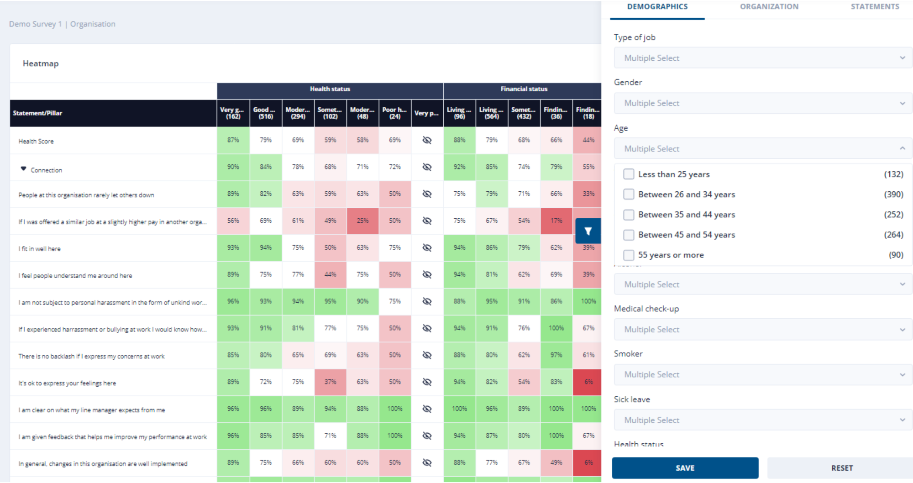Click the blue filter funnel icon
This screenshot has height=483, width=913.
point(588,231)
